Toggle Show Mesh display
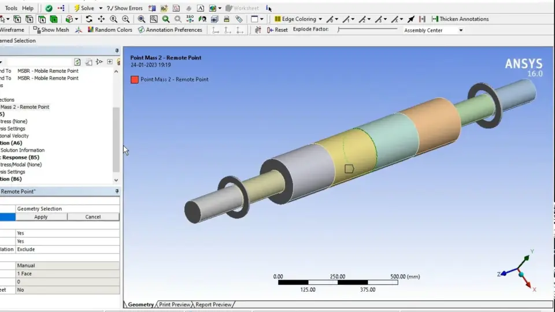Viewport: 555px width, 312px height. pyautogui.click(x=51, y=29)
